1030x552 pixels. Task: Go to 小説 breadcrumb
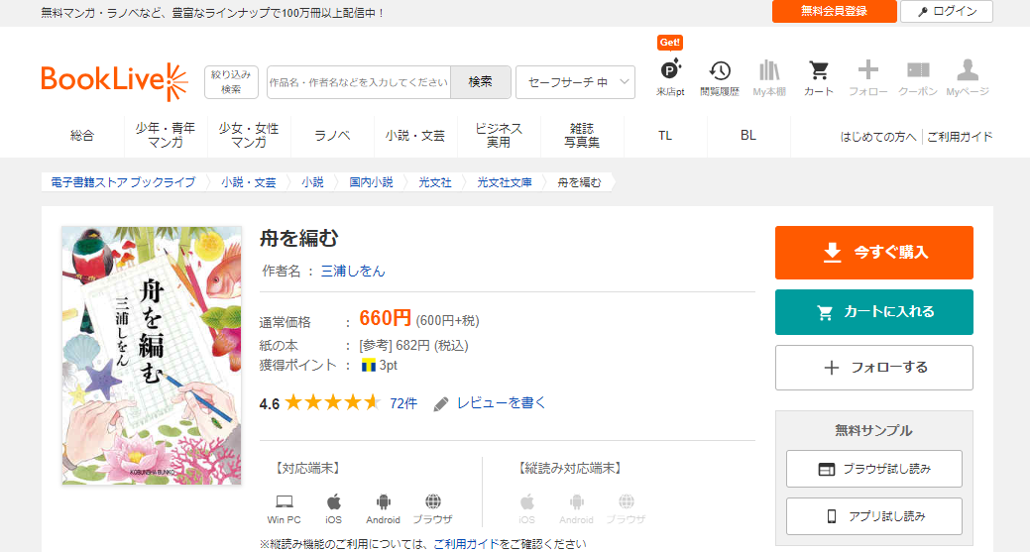312,182
